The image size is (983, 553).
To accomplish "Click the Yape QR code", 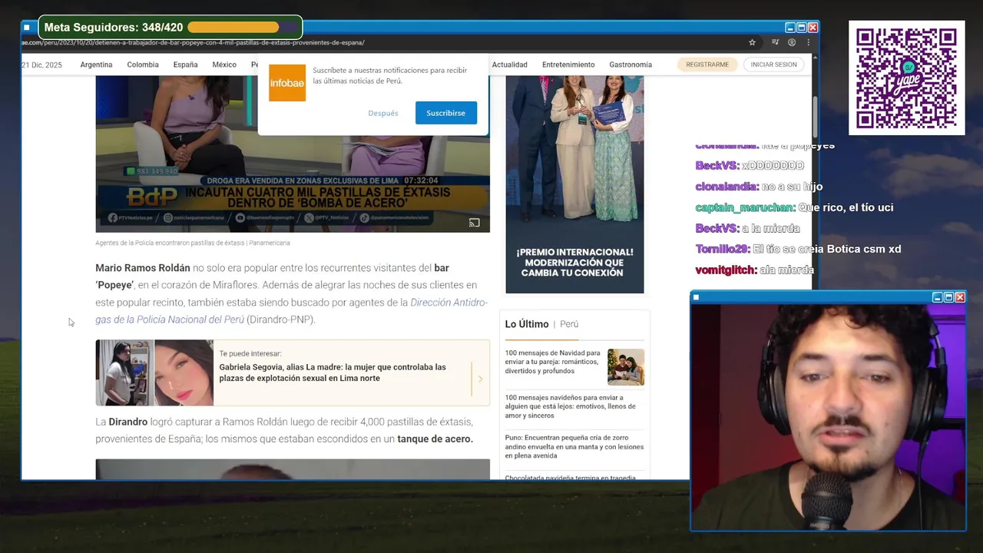I will tap(906, 78).
